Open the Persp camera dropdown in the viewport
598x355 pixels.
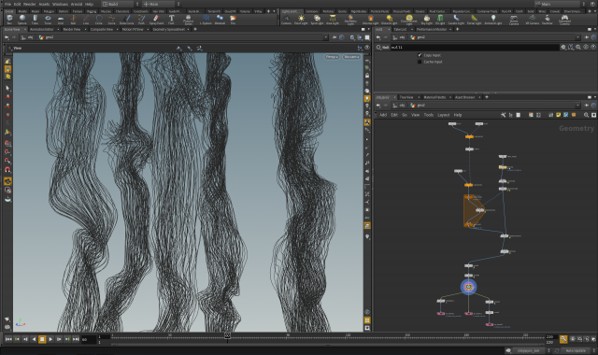coord(332,57)
